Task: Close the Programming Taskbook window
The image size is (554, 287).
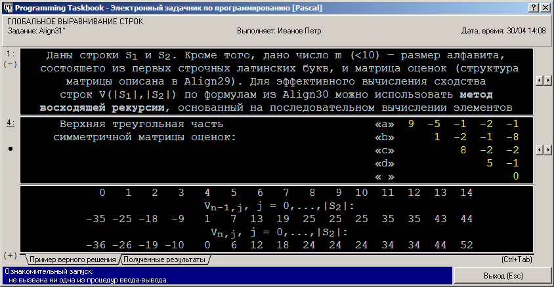Action: tap(545, 8)
